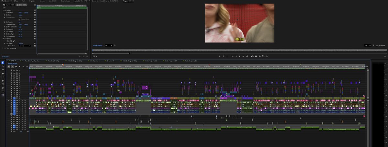Open Program monitor button editor plus
This screenshot has width=388, height=147.
point(386,56)
